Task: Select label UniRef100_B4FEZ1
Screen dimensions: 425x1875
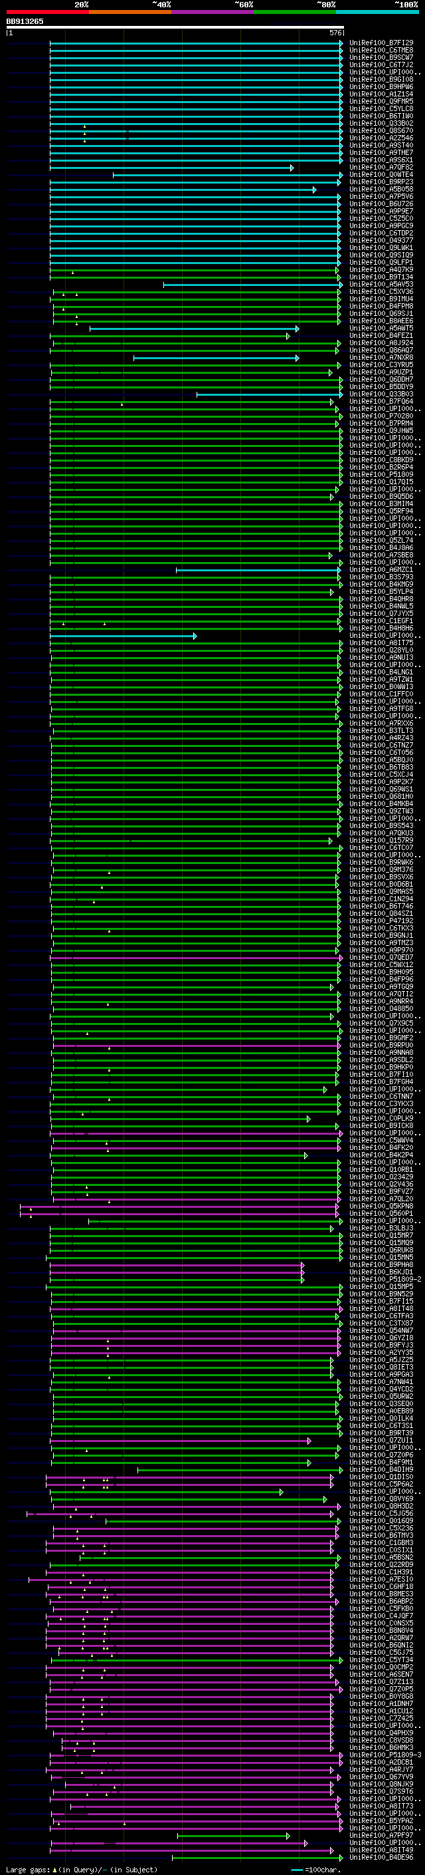Action: click(381, 335)
